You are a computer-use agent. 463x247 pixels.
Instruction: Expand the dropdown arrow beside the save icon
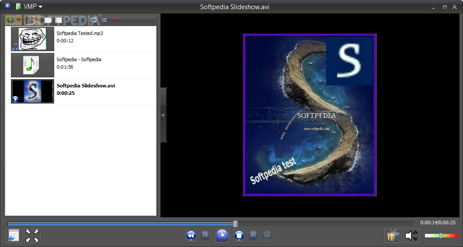[x=38, y=21]
